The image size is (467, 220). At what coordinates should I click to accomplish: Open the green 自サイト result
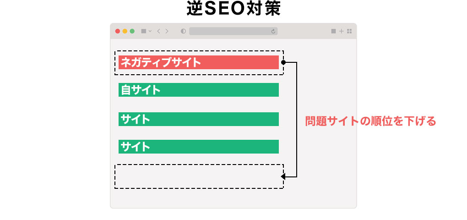point(199,90)
